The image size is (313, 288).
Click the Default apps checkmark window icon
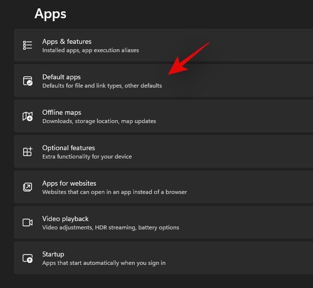[x=28, y=81]
